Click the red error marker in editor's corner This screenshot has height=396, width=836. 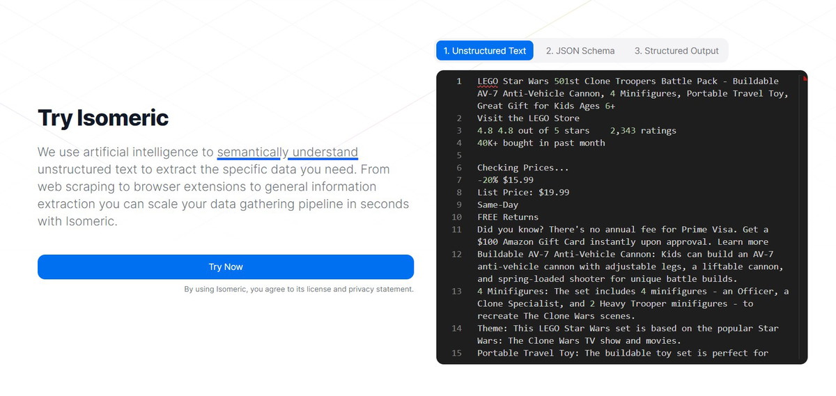[805, 78]
